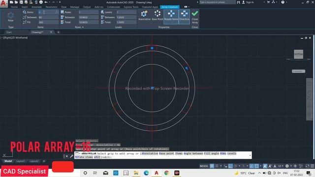Switch to the Layout2 tab

tap(34, 161)
